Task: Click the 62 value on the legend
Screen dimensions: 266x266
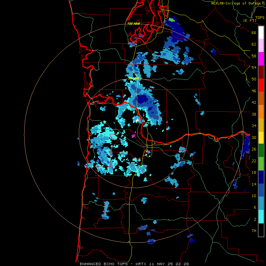Action: (254, 44)
